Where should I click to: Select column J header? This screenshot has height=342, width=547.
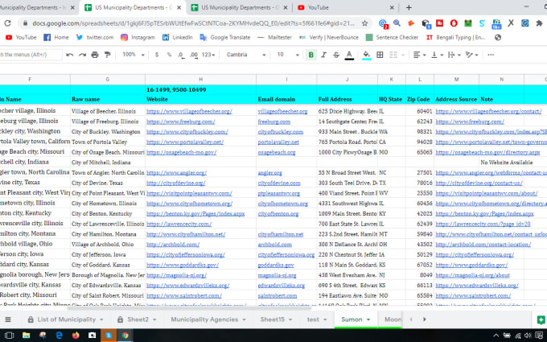348,80
